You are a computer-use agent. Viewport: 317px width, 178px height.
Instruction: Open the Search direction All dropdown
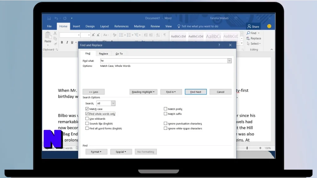tap(113, 103)
